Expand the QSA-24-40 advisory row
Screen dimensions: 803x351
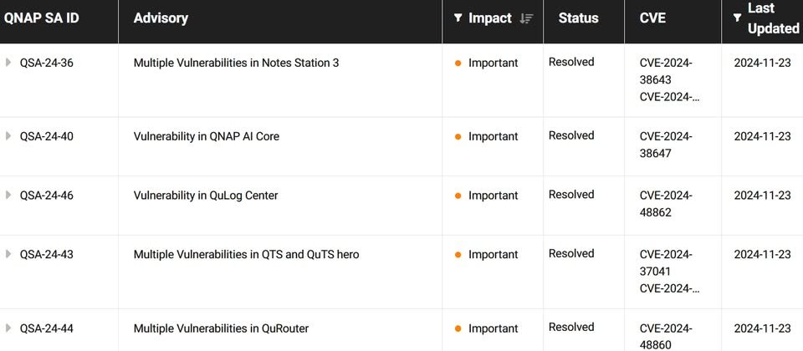coord(8,136)
